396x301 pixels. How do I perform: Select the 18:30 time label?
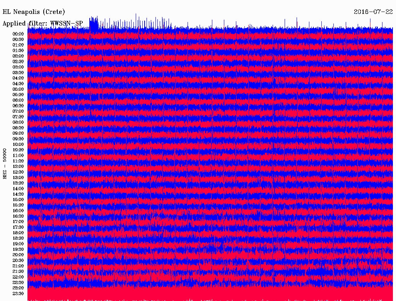[x=18, y=238]
